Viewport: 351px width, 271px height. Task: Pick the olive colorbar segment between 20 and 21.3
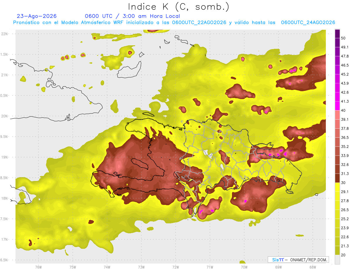337,250
